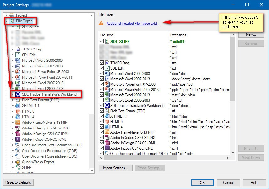Click Adobe FrameMaker 8-13 MIF icon in tree
This screenshot has width=269, height=189.
click(18, 123)
